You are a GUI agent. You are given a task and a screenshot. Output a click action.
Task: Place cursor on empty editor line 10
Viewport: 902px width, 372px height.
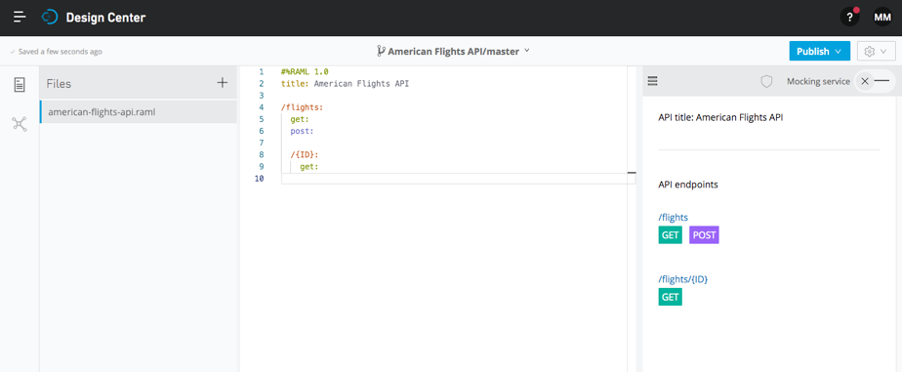[458, 179]
